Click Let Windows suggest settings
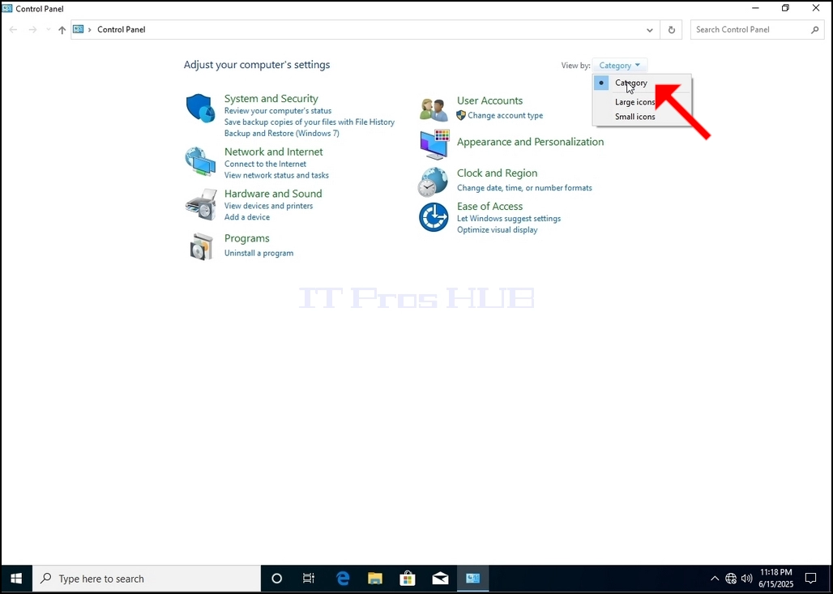This screenshot has width=833, height=594. pos(509,218)
